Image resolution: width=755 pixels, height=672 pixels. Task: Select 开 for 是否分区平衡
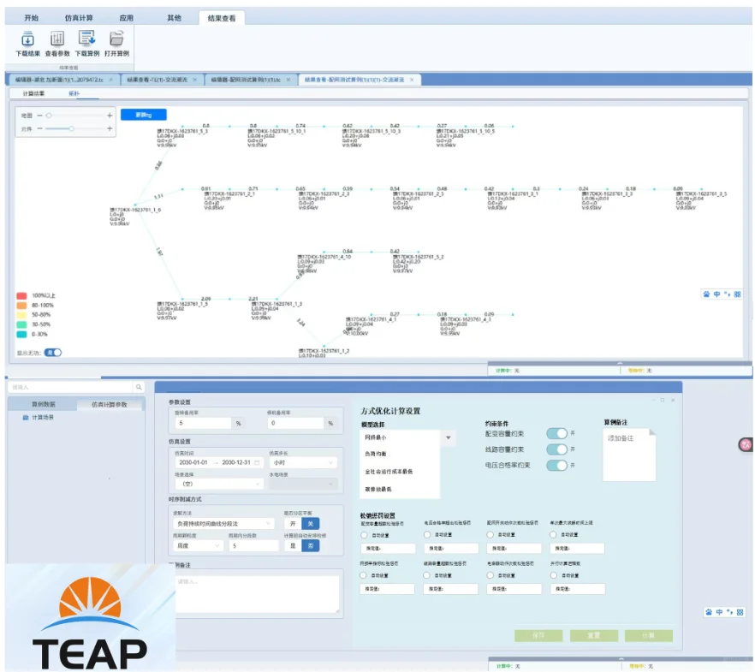click(x=293, y=524)
